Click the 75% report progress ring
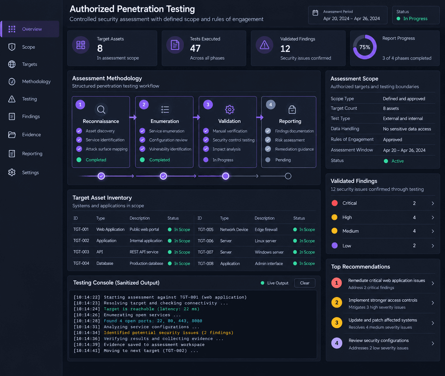445x376 pixels. 365,47
